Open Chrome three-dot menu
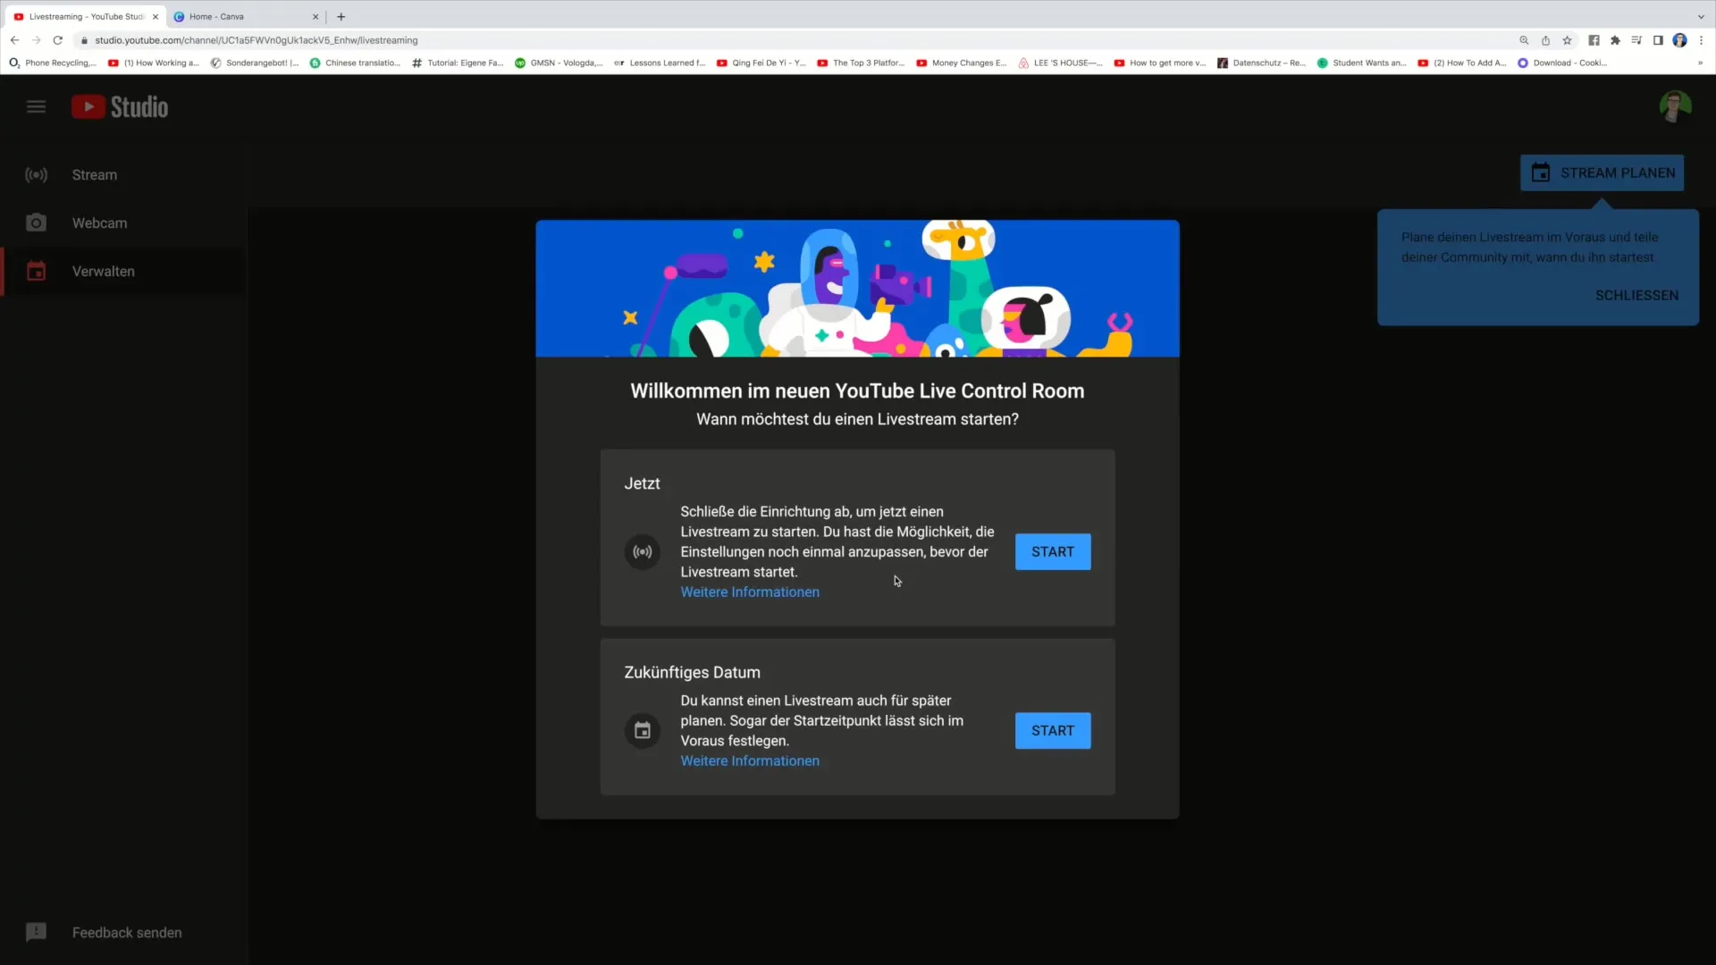1716x965 pixels. (x=1702, y=40)
